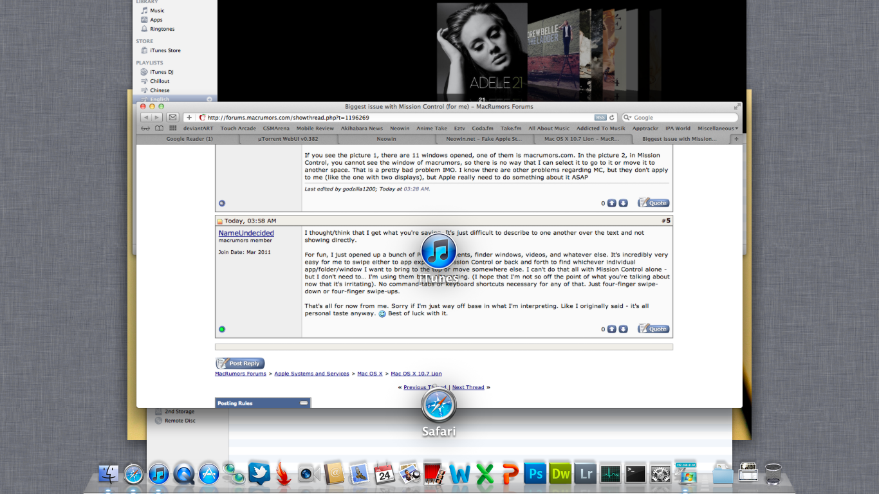879x494 pixels.
Task: Launch the Twitter app from the Dock
Action: point(259,475)
